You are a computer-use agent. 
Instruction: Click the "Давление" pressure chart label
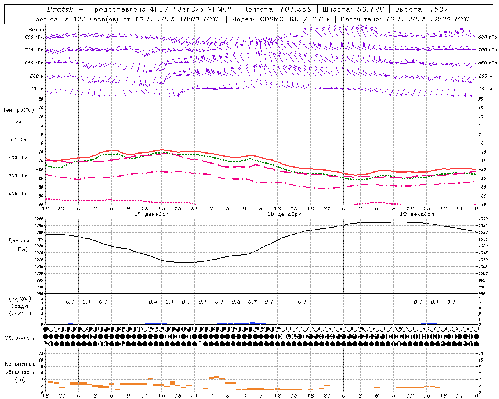pos(20,241)
